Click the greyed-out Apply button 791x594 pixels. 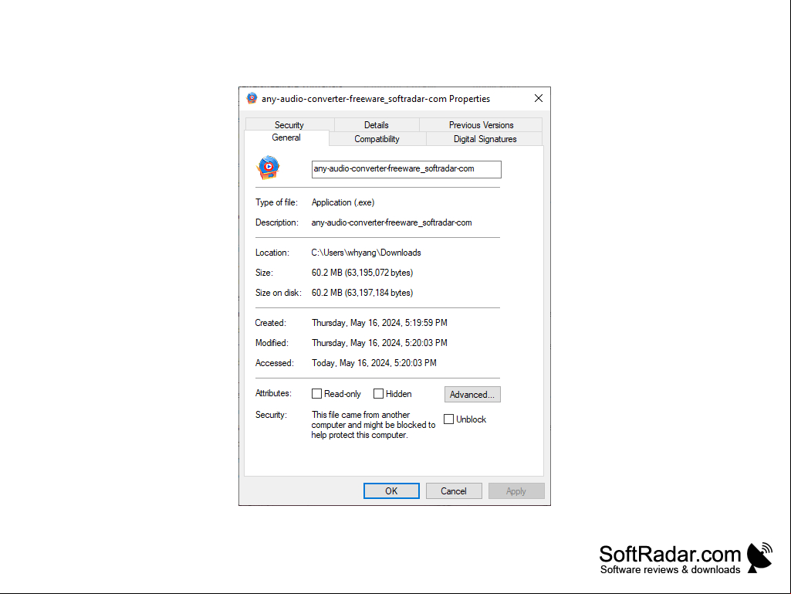click(516, 491)
